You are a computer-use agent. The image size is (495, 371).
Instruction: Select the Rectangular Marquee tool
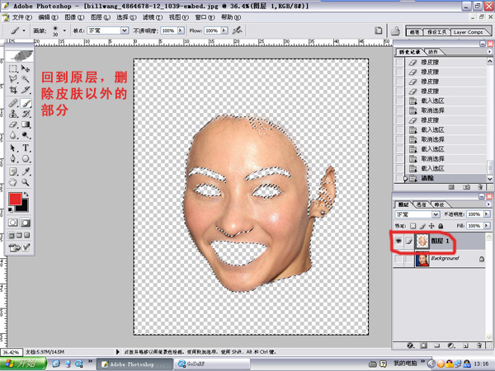coord(13,68)
